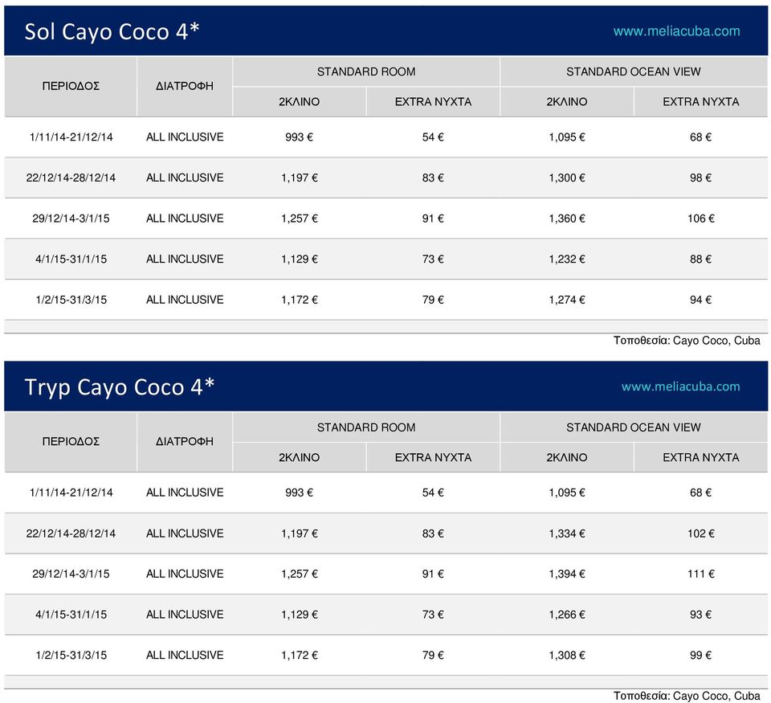Click Tryp 1,334 € ocean view price
The image size is (771, 703).
[x=567, y=533]
